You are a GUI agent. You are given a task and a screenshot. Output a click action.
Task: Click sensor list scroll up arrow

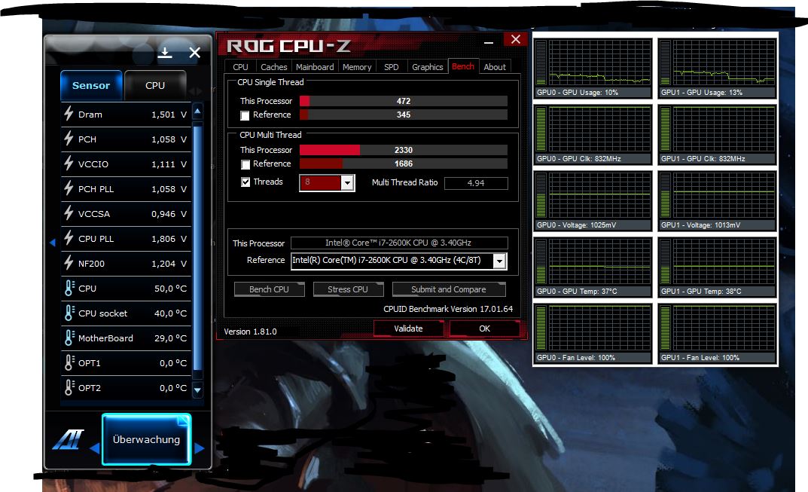[197, 111]
